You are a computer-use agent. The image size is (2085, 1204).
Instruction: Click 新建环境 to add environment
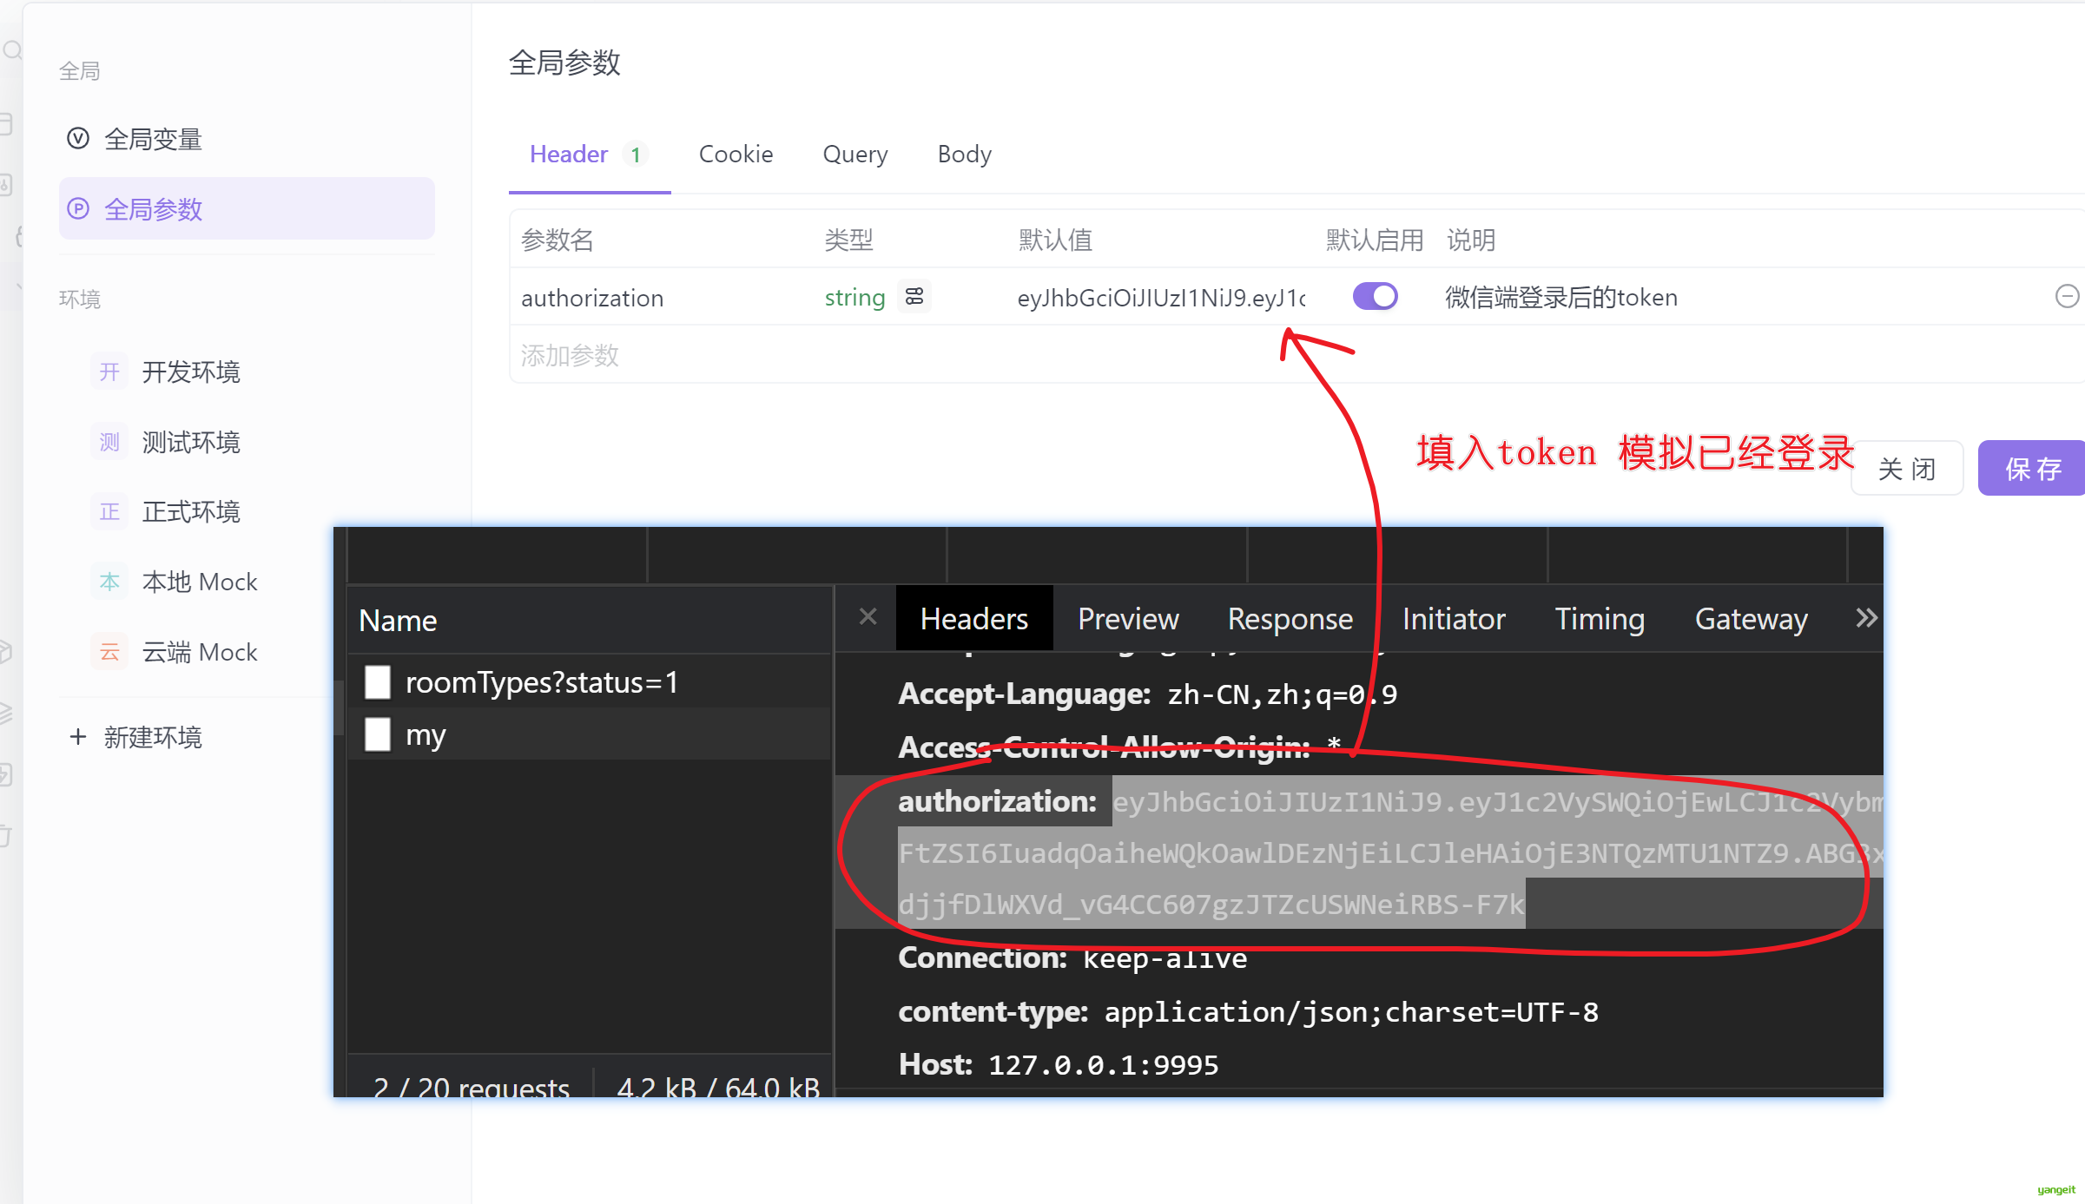tap(153, 737)
